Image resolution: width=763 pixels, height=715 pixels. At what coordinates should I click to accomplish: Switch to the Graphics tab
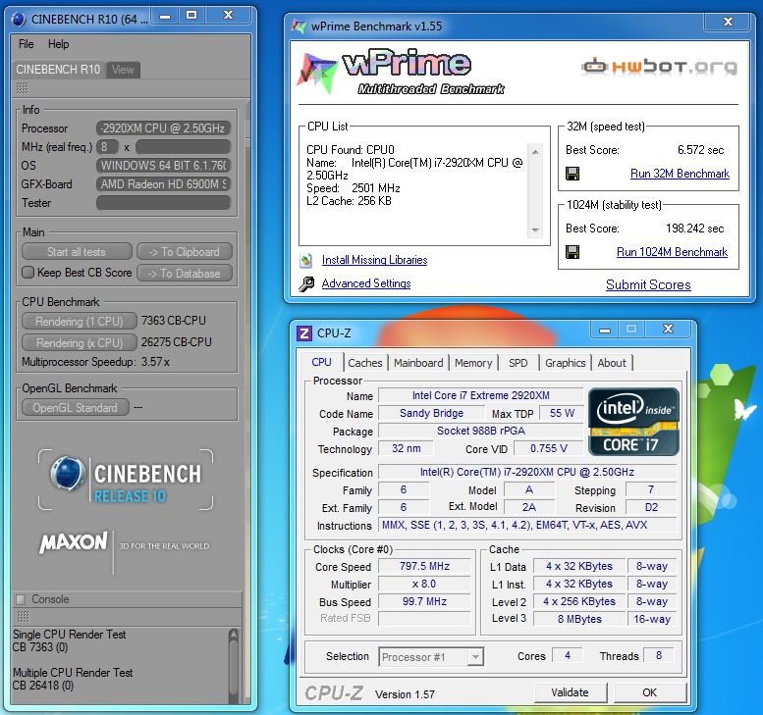(565, 363)
